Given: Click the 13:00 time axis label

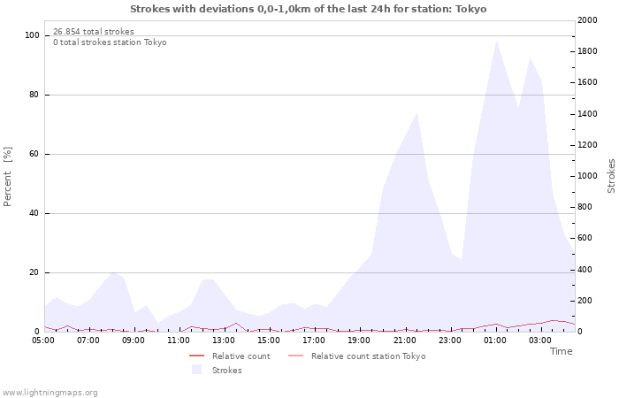Looking at the screenshot, I should click(x=224, y=341).
